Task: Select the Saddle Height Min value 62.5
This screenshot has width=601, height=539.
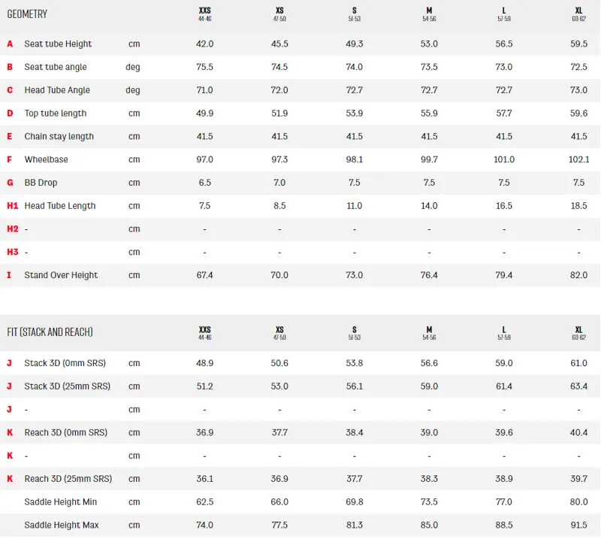Action: (x=204, y=501)
